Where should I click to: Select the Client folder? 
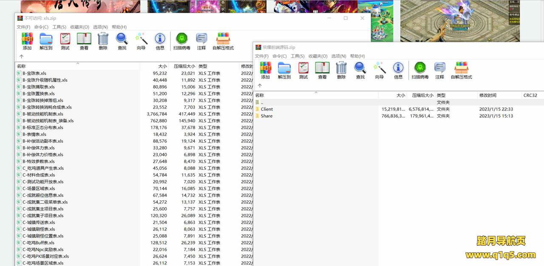(x=267, y=109)
